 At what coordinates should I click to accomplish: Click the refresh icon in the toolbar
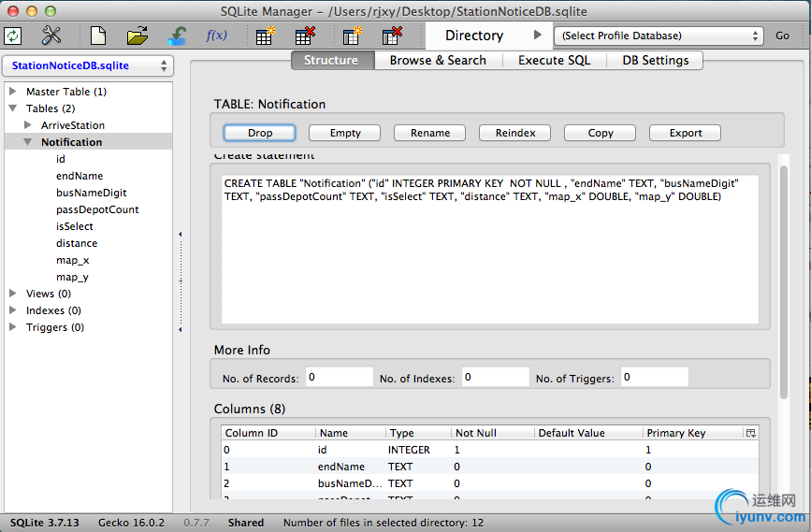(13, 36)
